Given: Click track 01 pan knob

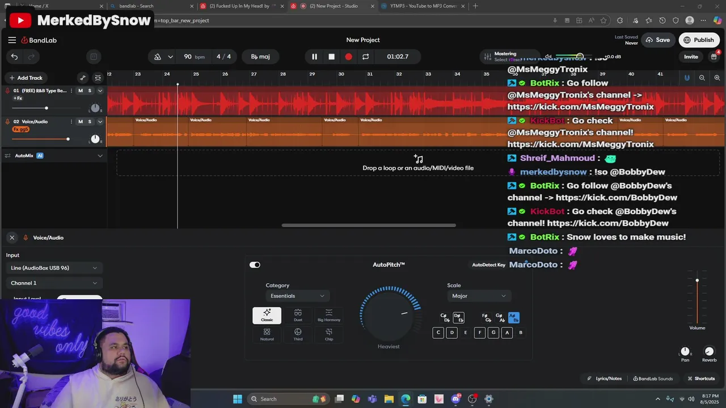Looking at the screenshot, I should click(95, 108).
